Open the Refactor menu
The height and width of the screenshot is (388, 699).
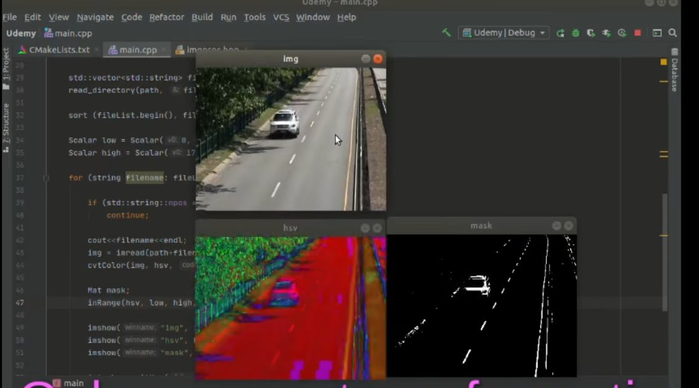[x=166, y=17]
